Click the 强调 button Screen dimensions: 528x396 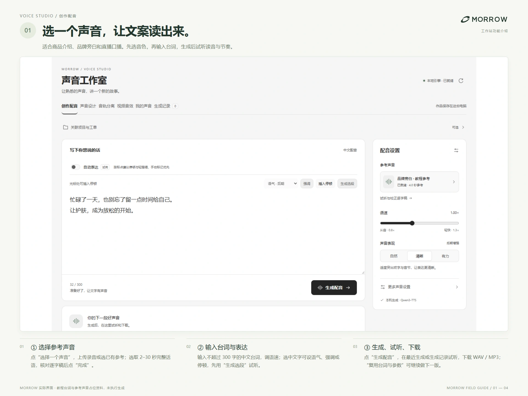click(307, 183)
